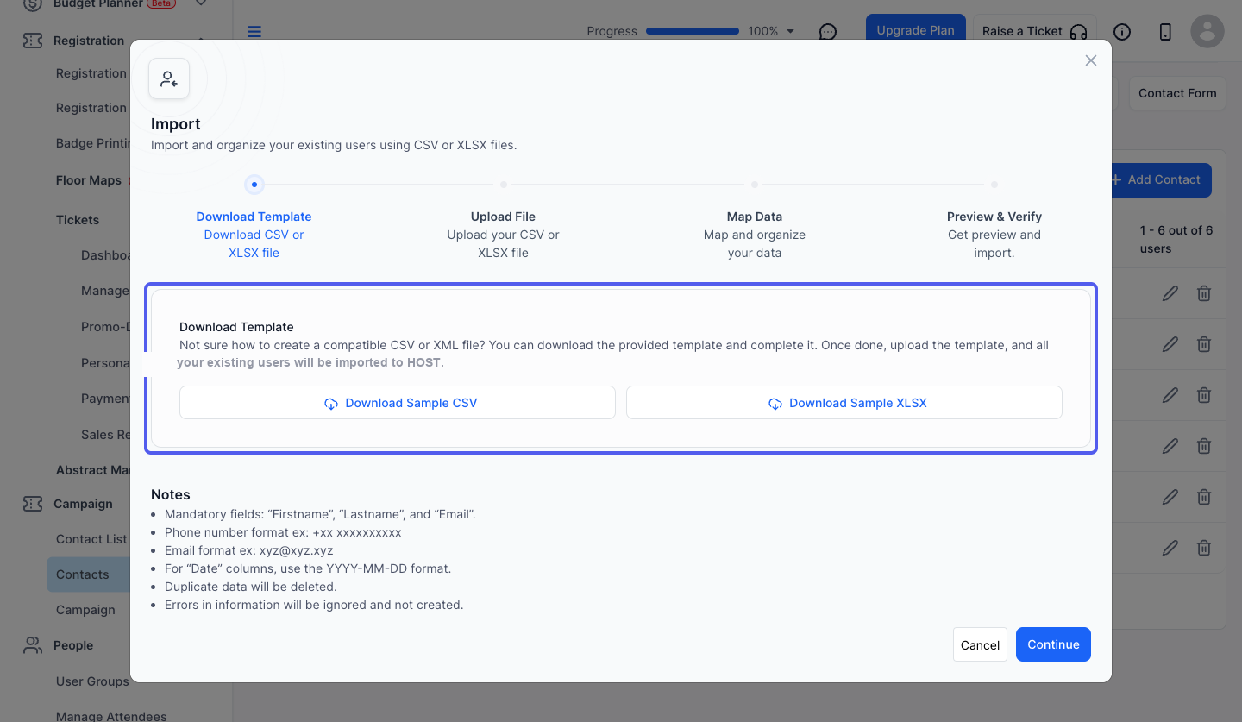
Task: Select the Registration section heading
Action: [89, 41]
